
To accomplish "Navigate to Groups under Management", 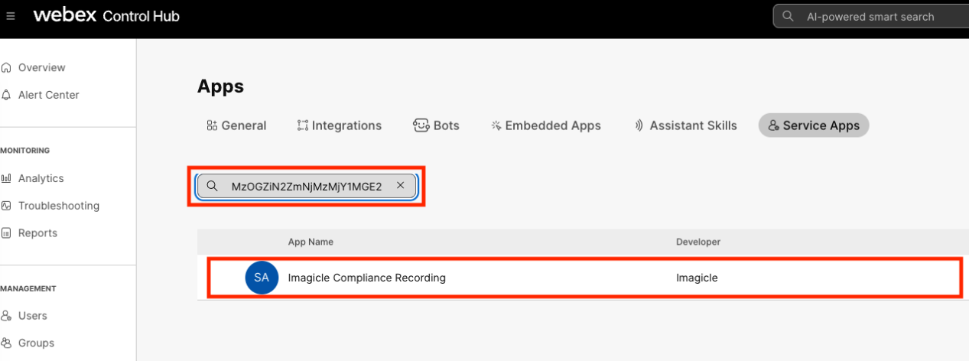I will (x=36, y=343).
